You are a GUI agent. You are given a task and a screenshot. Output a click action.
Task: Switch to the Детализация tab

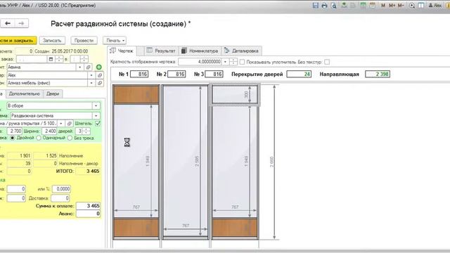(x=242, y=51)
